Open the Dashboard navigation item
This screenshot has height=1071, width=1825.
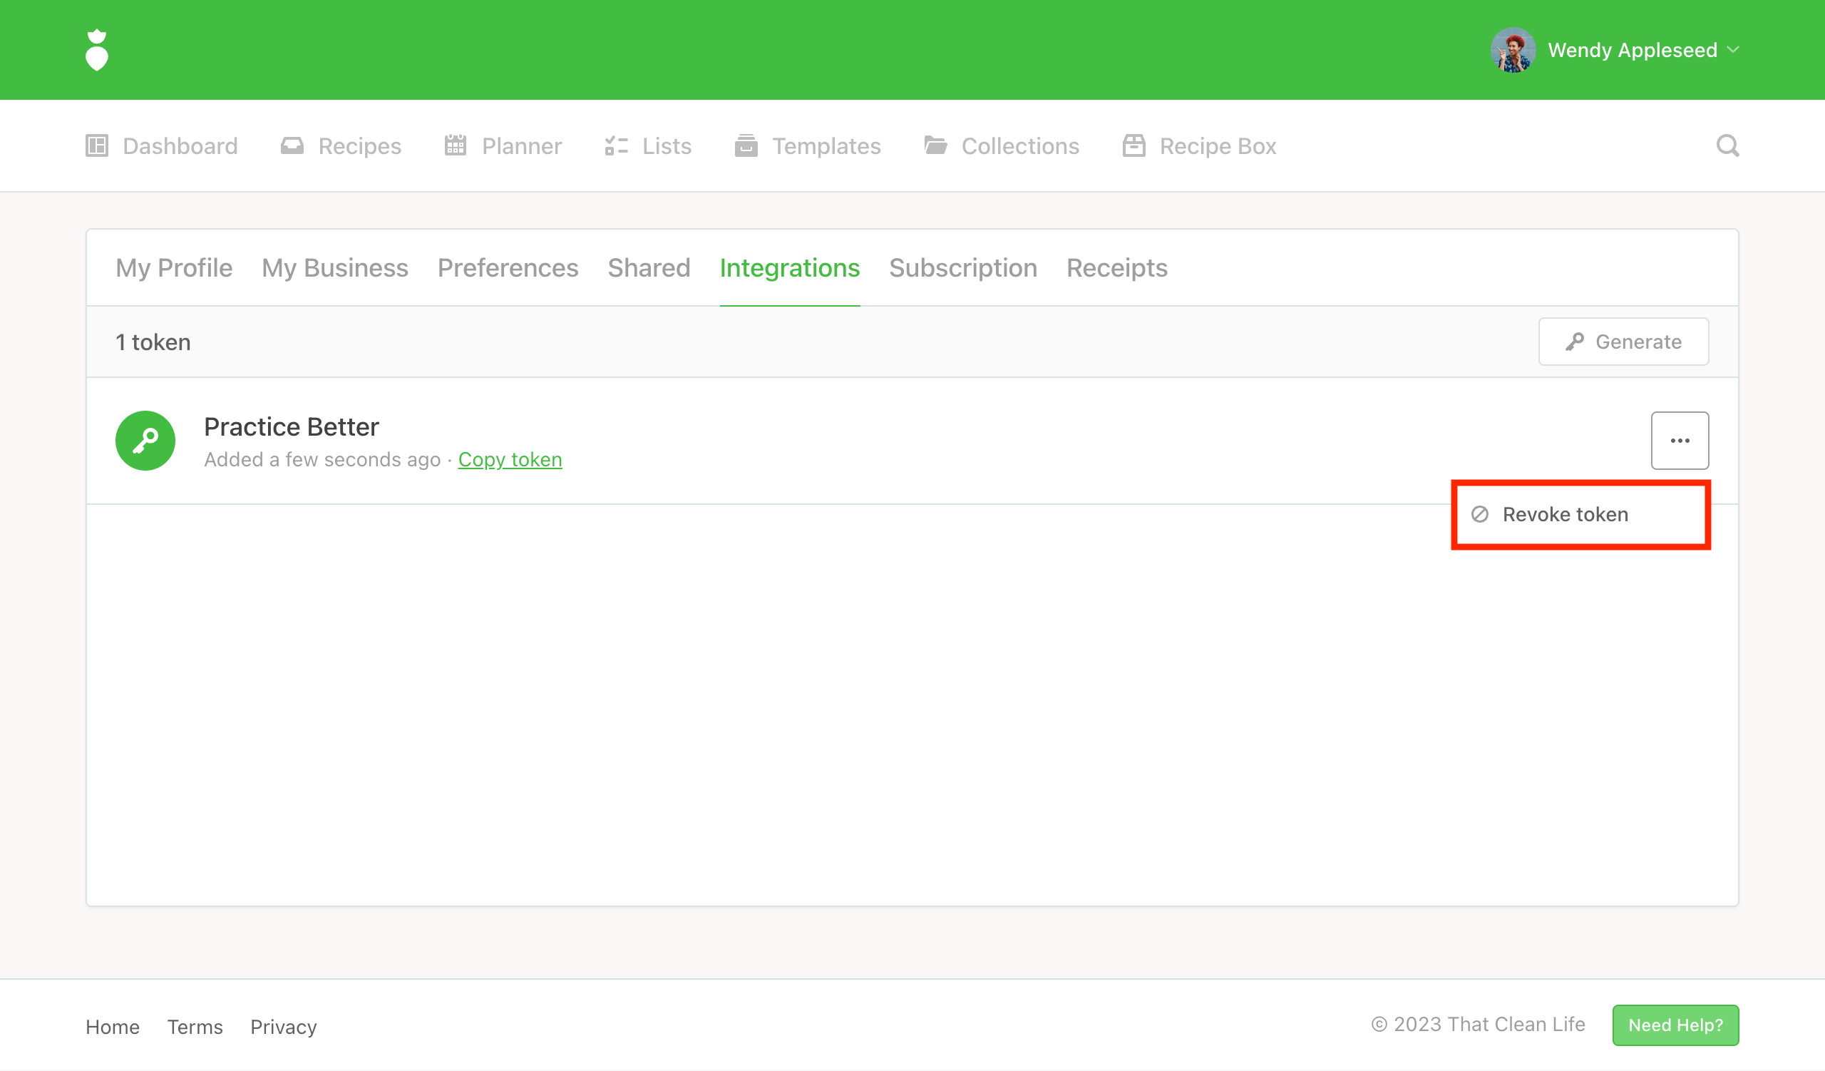point(162,145)
